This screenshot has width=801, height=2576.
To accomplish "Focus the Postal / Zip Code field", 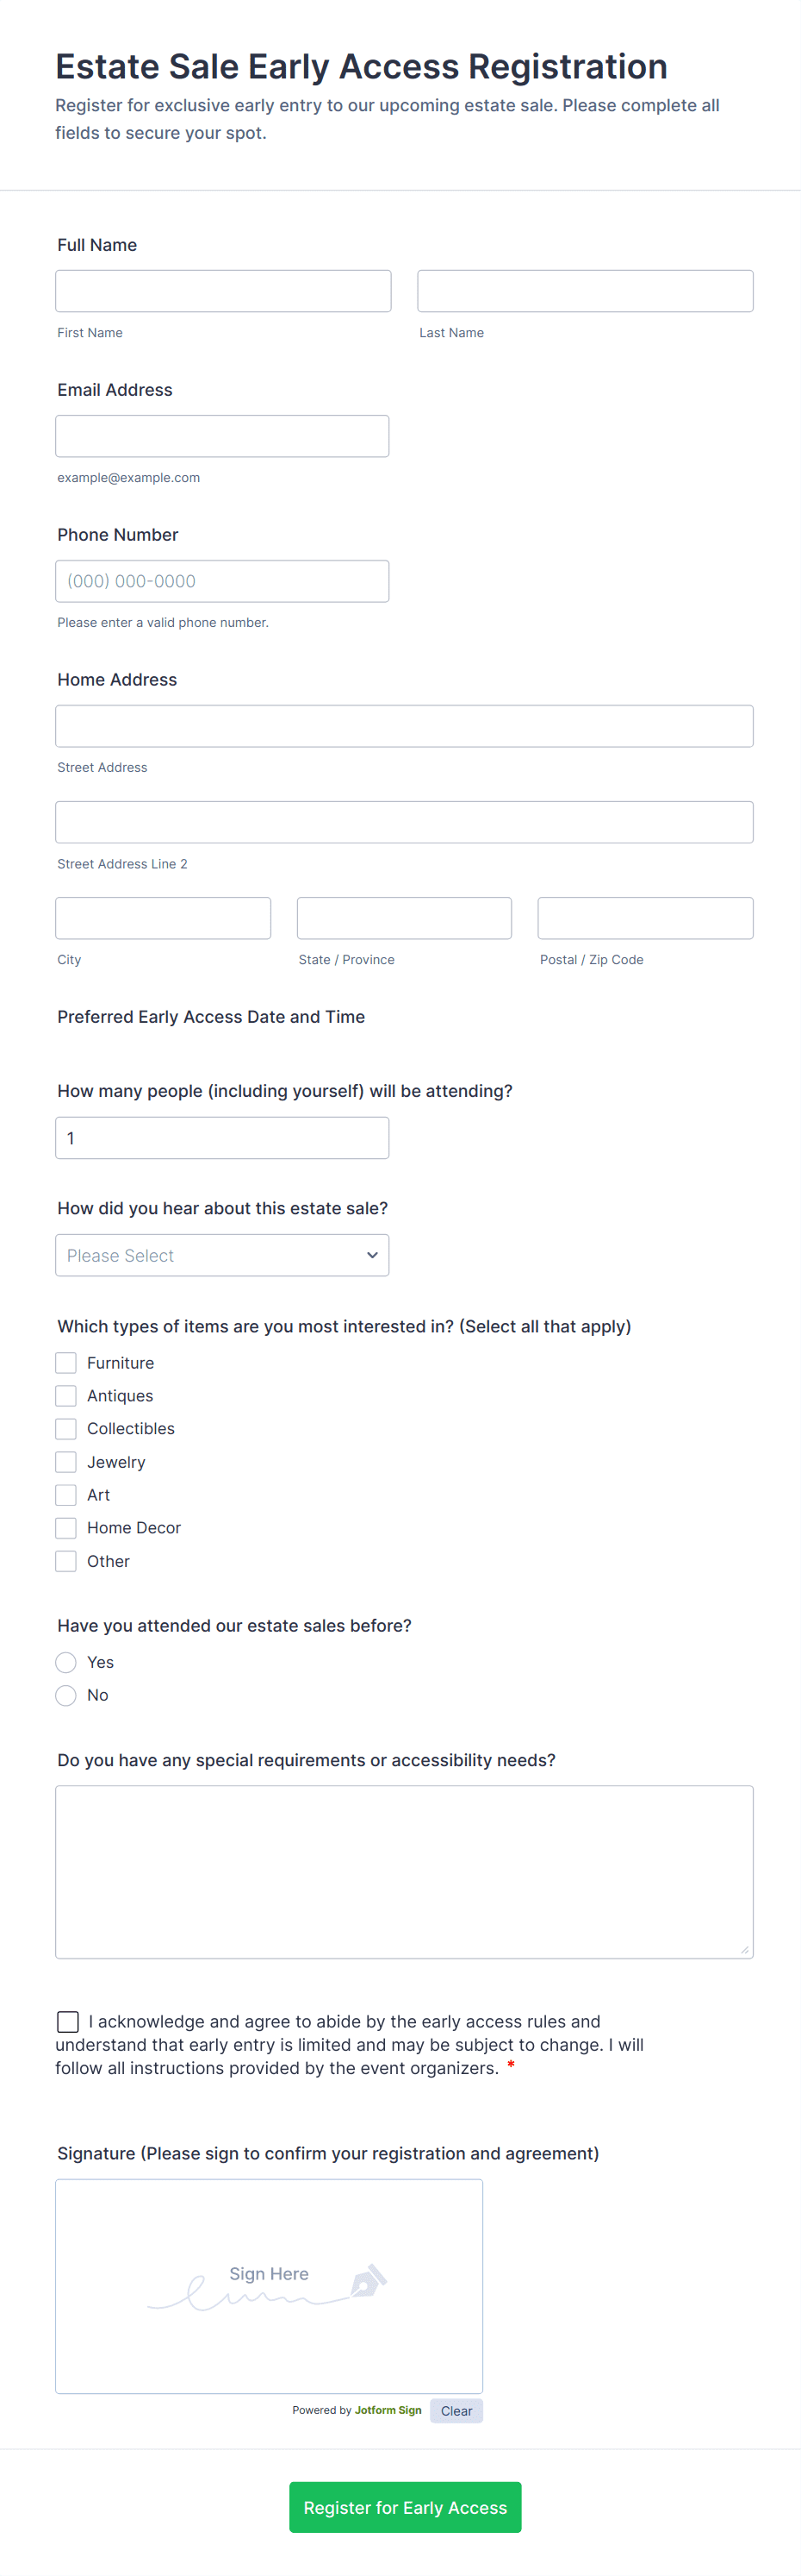I will point(645,918).
